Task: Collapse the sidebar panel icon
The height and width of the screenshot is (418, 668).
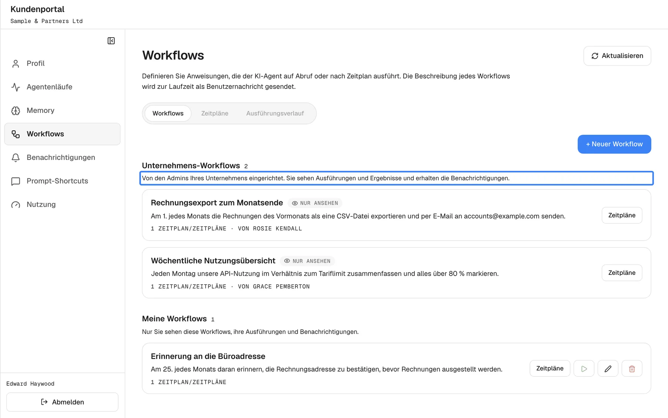Action: point(111,41)
